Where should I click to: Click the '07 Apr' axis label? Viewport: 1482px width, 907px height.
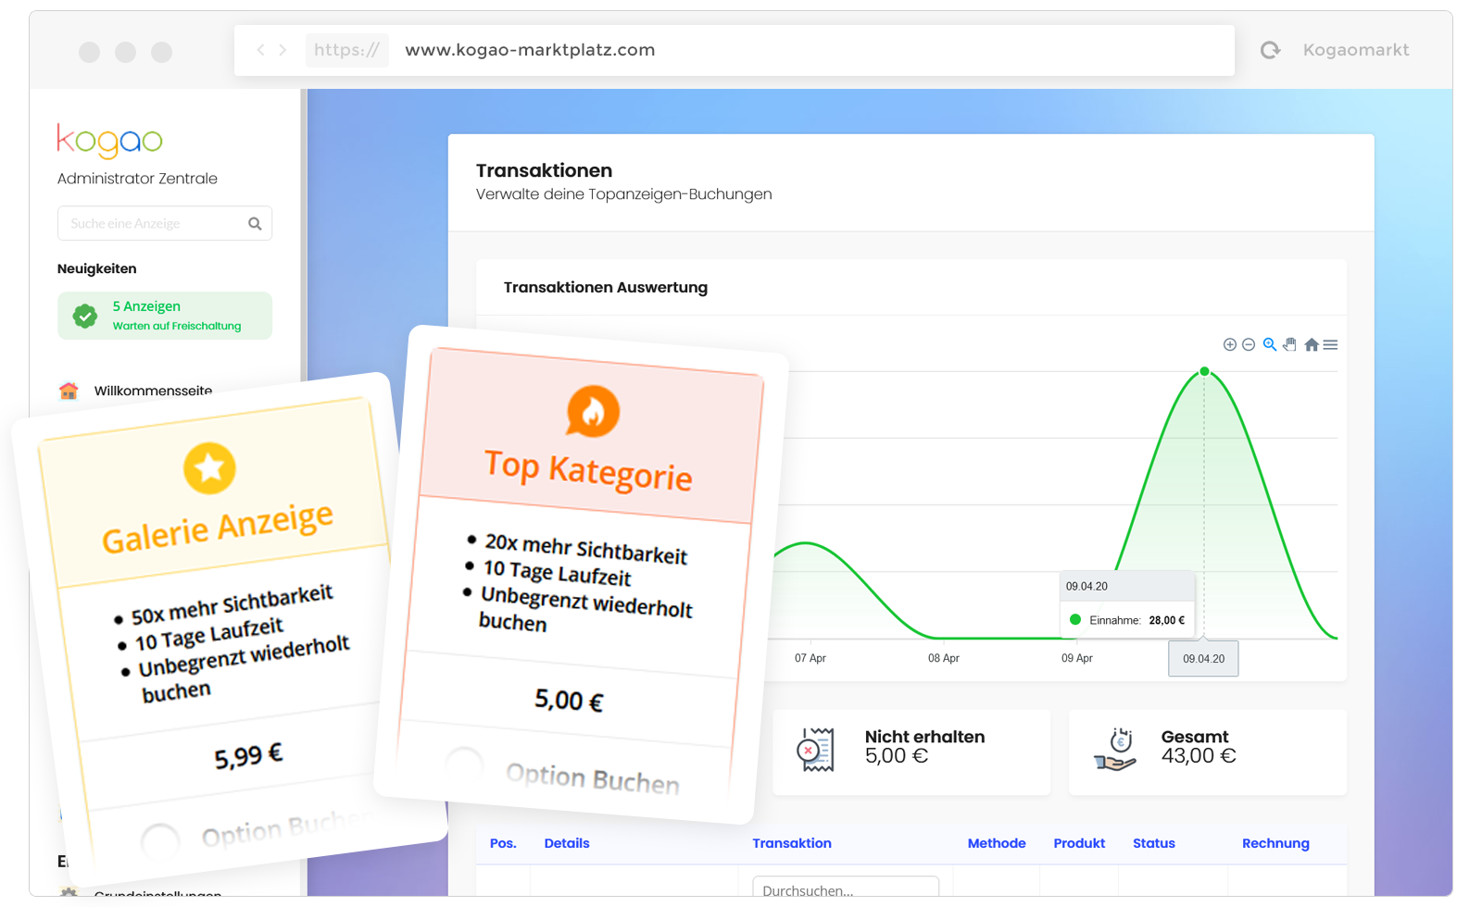[x=810, y=658]
